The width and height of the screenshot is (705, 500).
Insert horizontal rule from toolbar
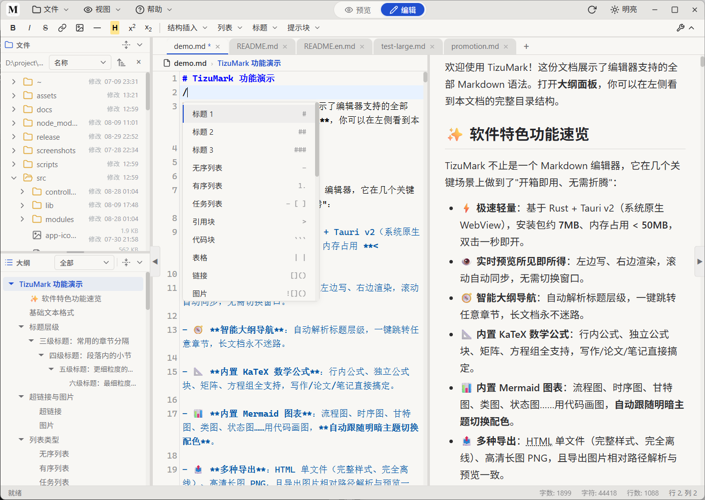[x=97, y=28]
